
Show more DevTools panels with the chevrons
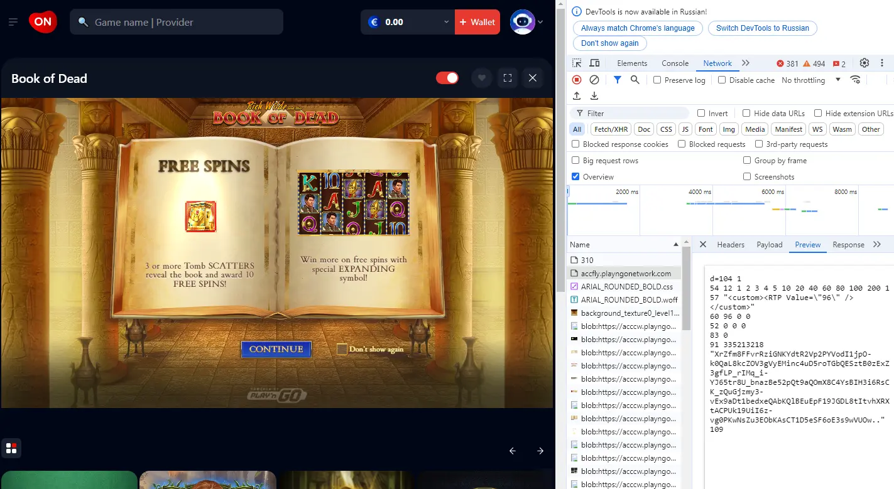[x=746, y=63]
